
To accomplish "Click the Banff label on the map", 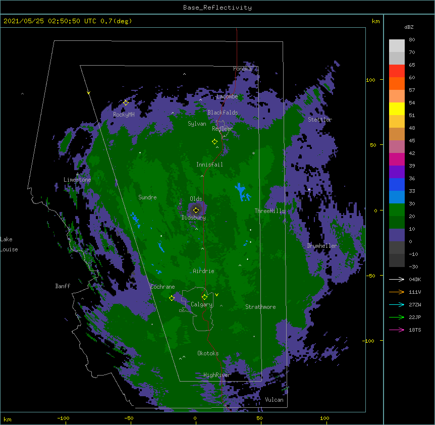I will (x=63, y=286).
